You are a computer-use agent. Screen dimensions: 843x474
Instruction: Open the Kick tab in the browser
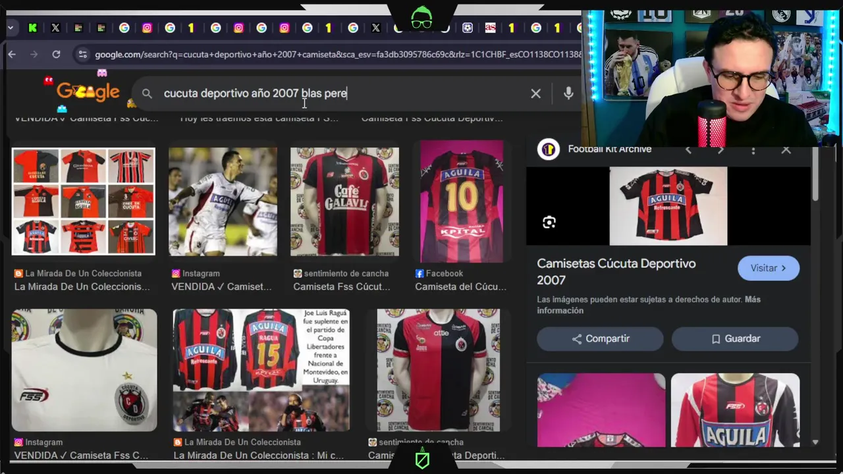click(x=32, y=28)
